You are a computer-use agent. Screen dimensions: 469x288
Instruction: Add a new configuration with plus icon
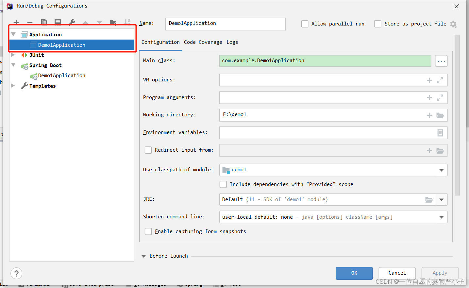(x=16, y=22)
